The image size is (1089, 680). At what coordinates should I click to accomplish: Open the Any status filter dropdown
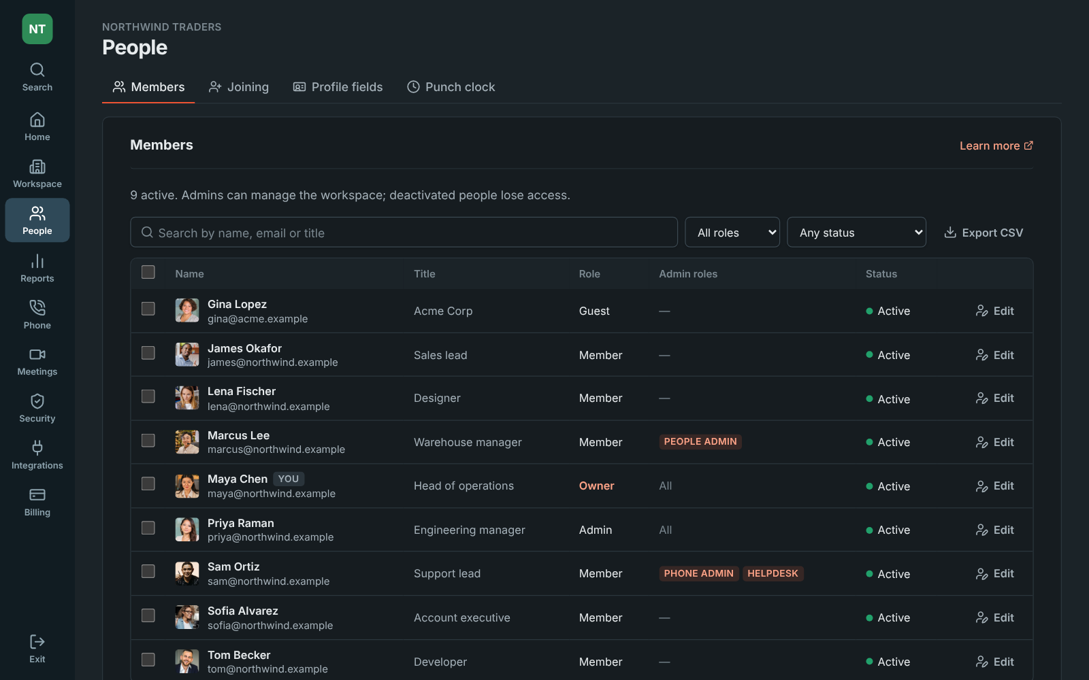(x=856, y=233)
